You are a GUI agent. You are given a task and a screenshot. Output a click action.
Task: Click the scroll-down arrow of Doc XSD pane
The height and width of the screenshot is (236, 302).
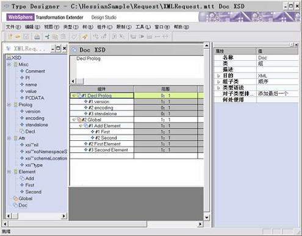pos(207,217)
